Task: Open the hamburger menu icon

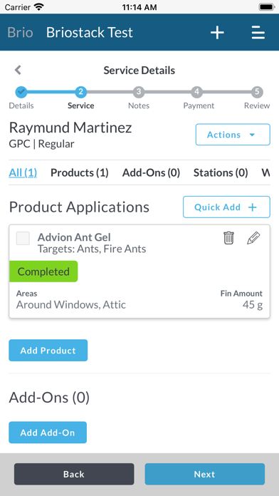Action: pyautogui.click(x=258, y=33)
